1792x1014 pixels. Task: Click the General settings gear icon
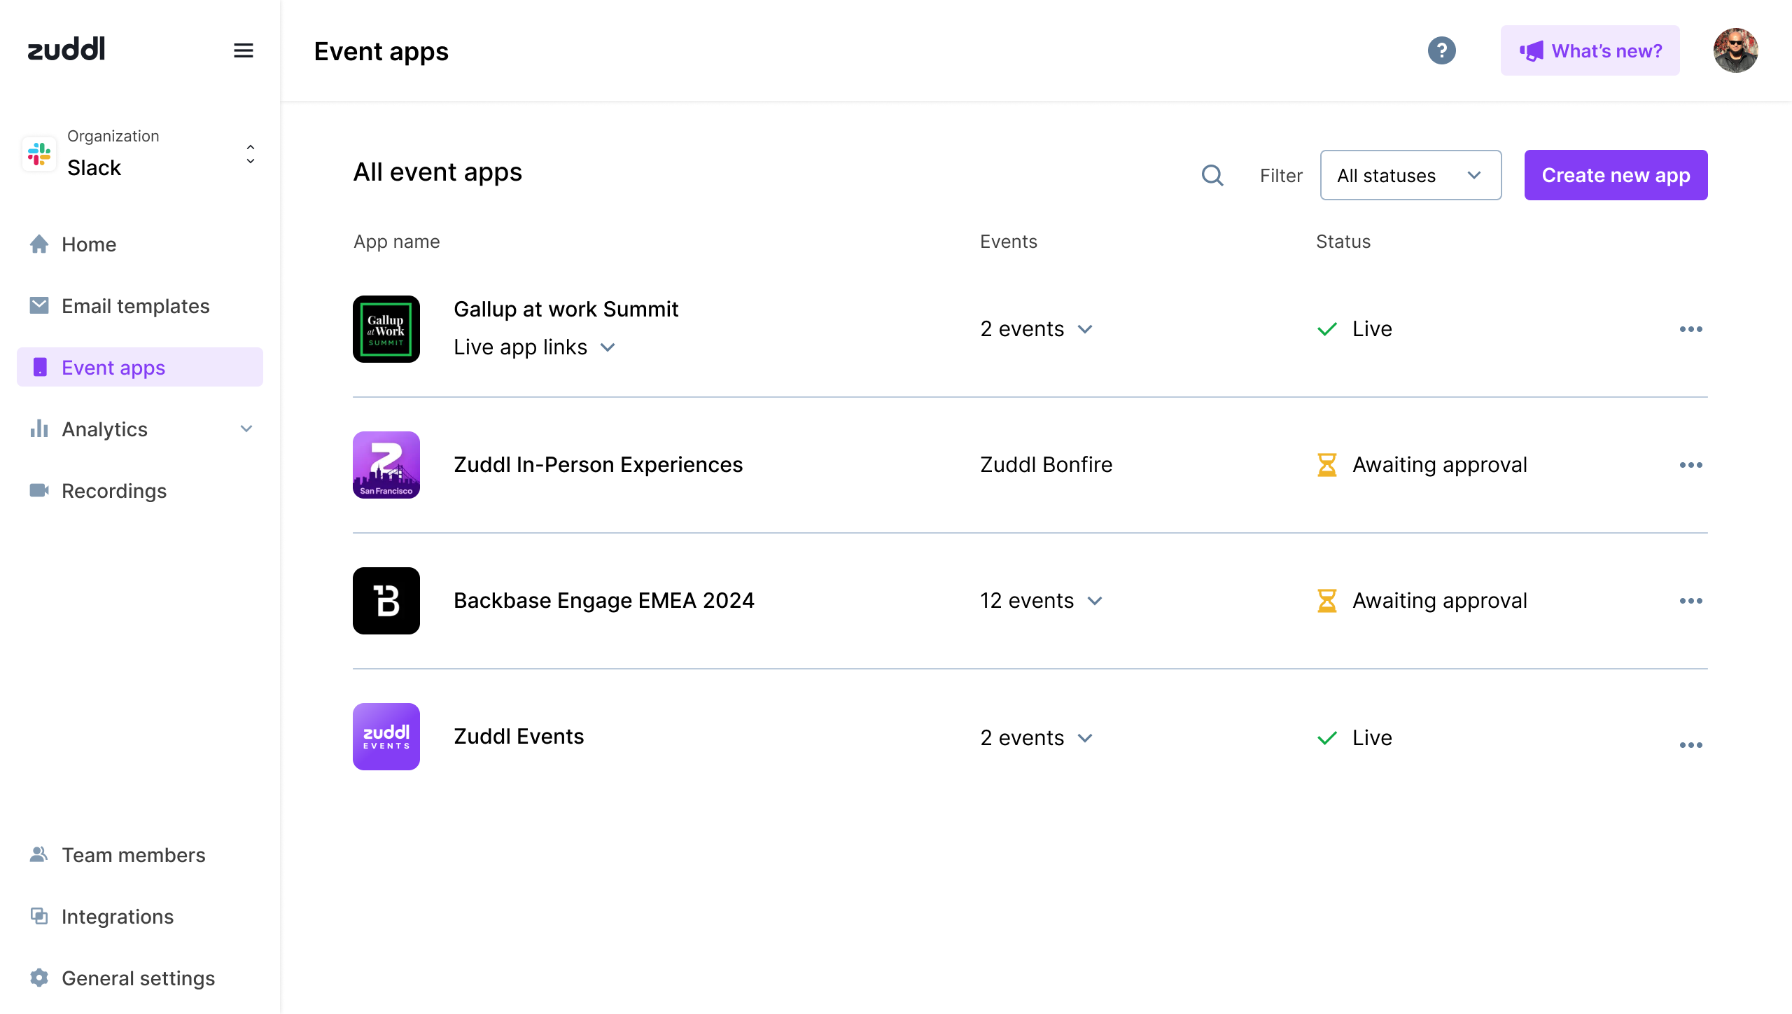[39, 978]
